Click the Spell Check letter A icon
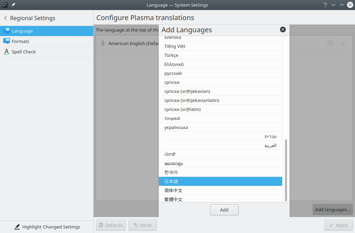The width and height of the screenshot is (355, 233). [7, 52]
